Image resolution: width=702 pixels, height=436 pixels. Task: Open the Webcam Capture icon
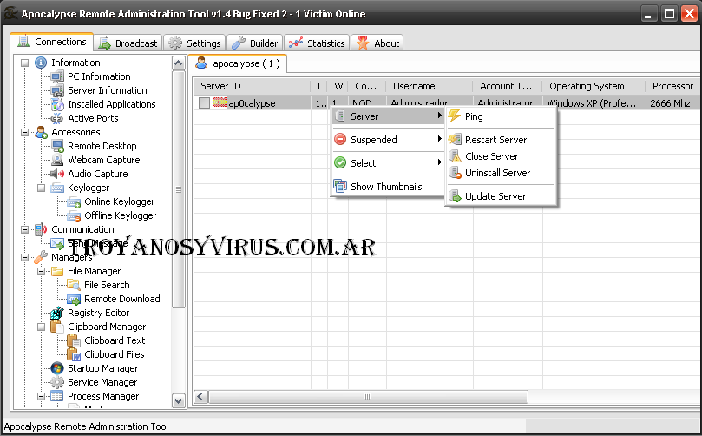click(57, 160)
